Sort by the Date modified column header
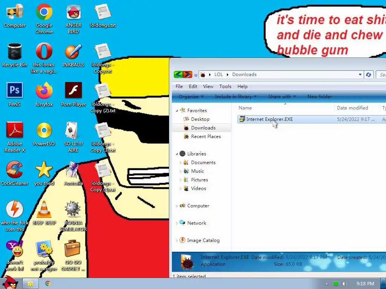This screenshot has width=386, height=289. click(357, 108)
